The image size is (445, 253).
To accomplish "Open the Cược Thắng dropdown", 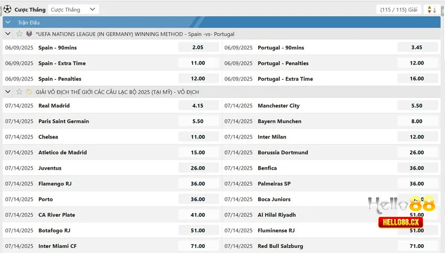I will pyautogui.click(x=73, y=9).
